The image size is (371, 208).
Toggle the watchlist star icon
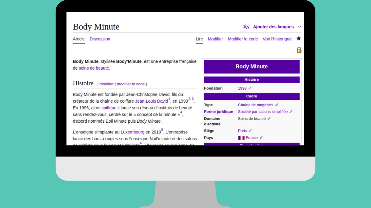[299, 39]
